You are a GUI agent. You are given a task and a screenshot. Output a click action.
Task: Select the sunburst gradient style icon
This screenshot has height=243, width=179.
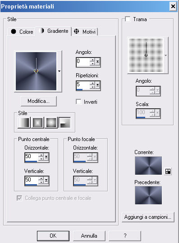[x=51, y=123]
